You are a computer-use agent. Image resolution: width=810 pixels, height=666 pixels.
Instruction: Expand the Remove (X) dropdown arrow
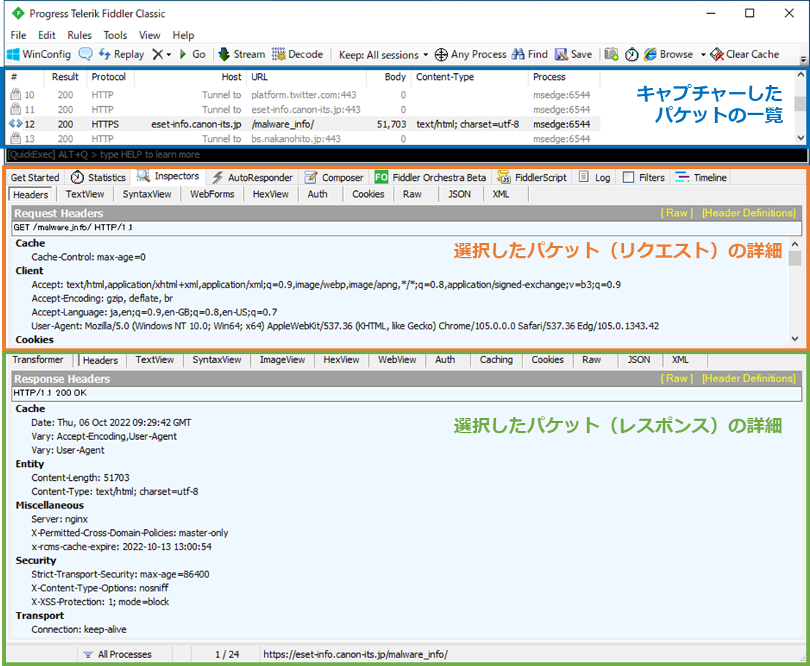(x=168, y=55)
